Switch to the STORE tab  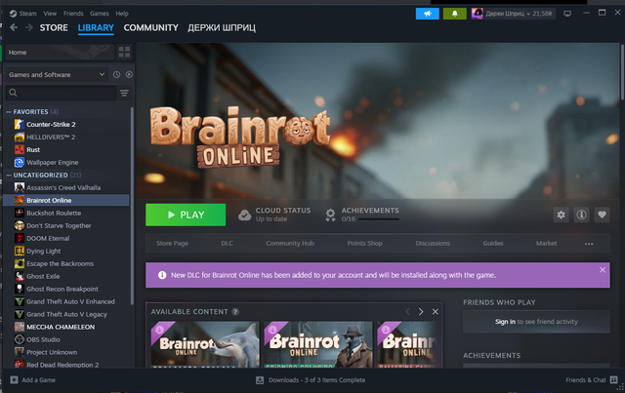coord(54,28)
